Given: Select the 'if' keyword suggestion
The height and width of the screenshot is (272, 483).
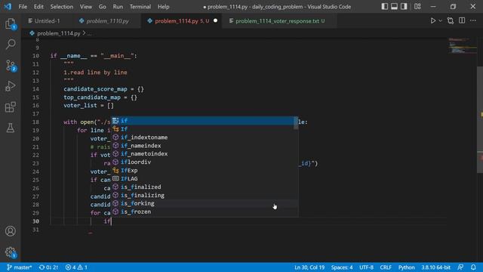Looking at the screenshot, I should (x=203, y=121).
